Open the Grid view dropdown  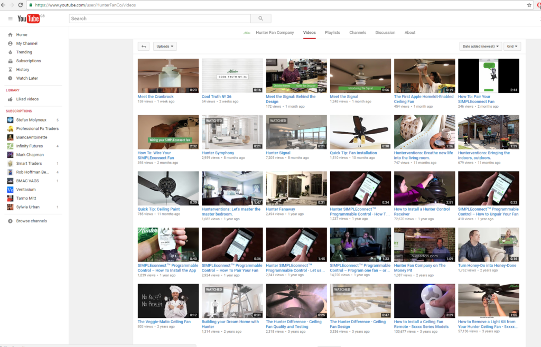[x=512, y=46]
